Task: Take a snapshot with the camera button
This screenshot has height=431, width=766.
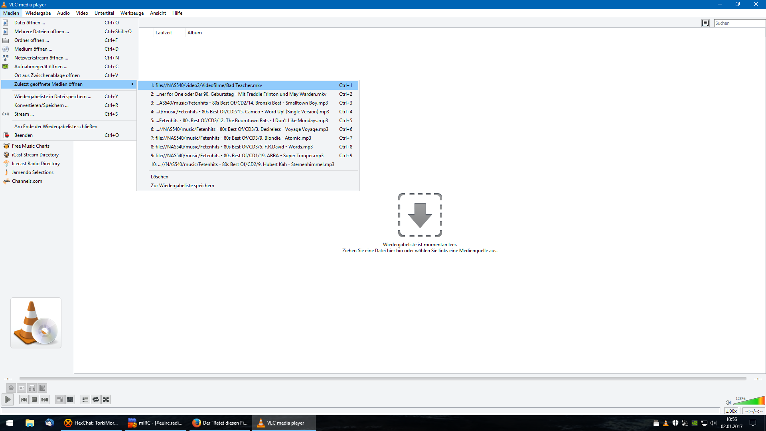Action: [22, 388]
